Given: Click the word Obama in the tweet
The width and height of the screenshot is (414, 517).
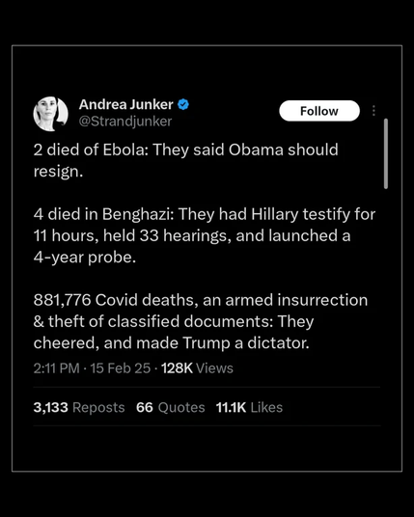Looking at the screenshot, I should tap(256, 150).
